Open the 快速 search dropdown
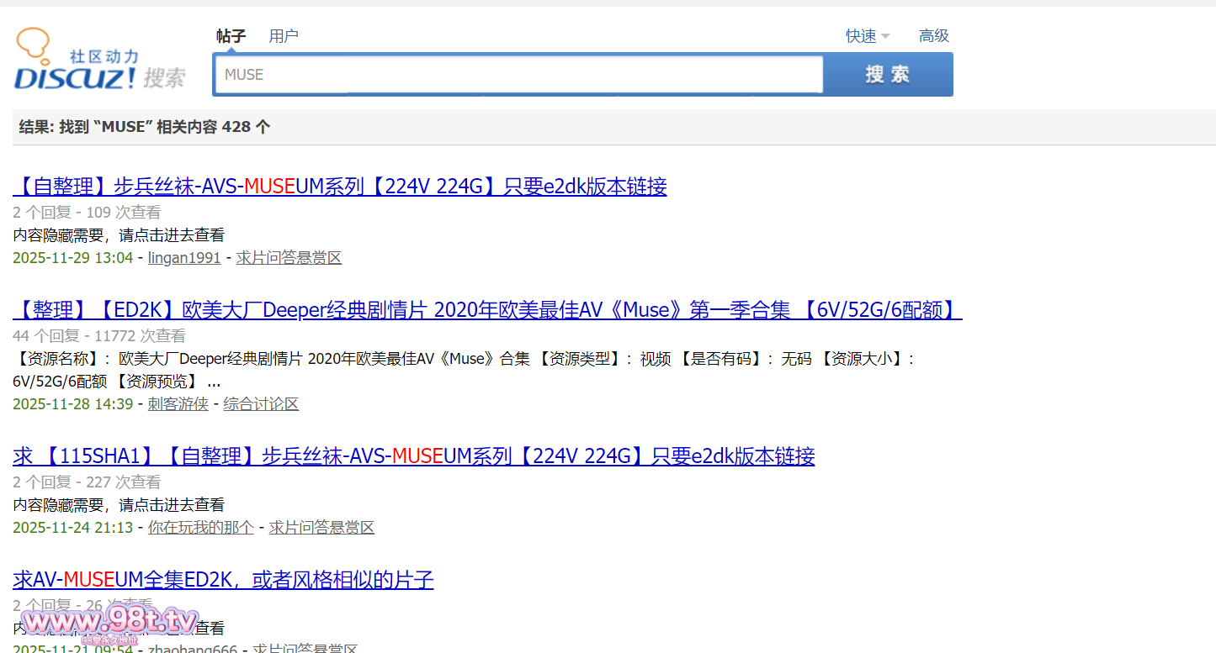The image size is (1216, 653). [x=859, y=35]
